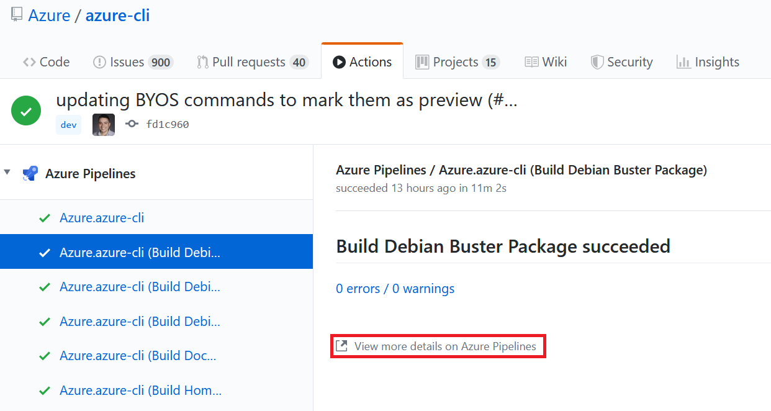Open the Code tab
This screenshot has width=771, height=411.
pos(47,62)
